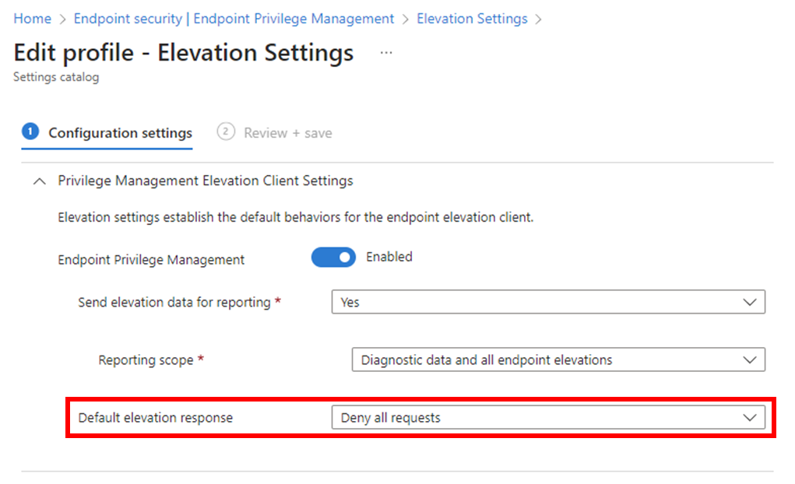Click the Enabled toggle label text
Screen dimensions: 795x484
click(x=389, y=257)
